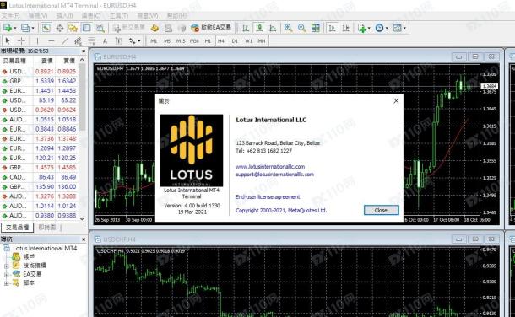Viewport: 515px width, 317px height.
Task: Switch timeframe to M1
Action: 154,41
